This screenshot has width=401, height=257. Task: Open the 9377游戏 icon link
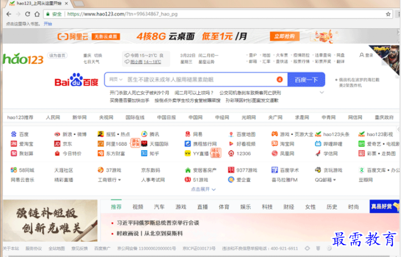[231, 170]
